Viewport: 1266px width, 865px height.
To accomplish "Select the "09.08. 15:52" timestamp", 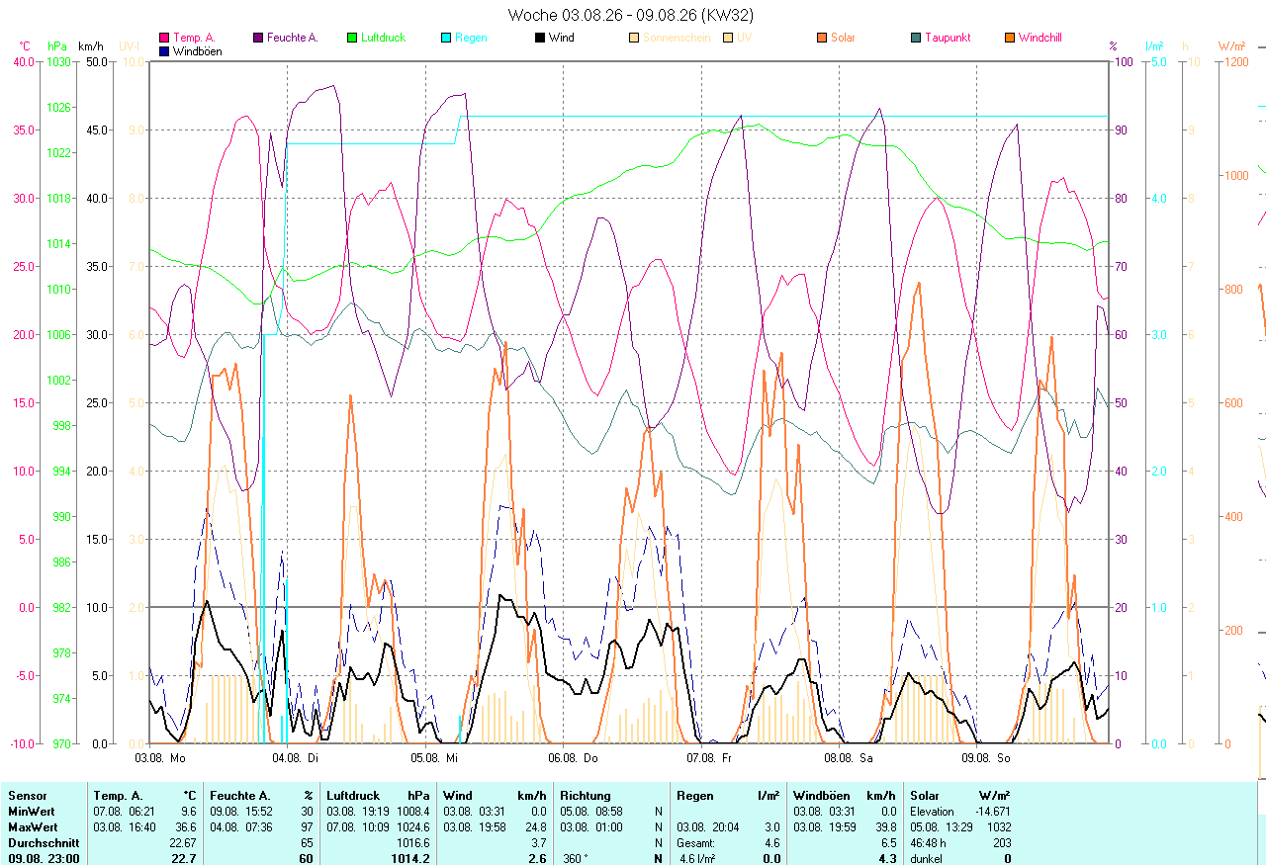I will 240,812.
